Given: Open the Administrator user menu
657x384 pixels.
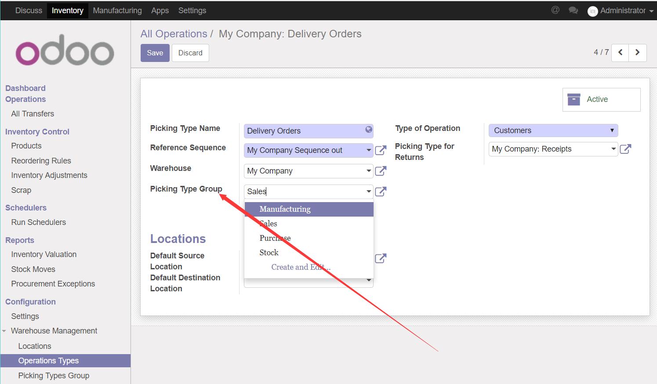Looking at the screenshot, I should click(x=621, y=11).
